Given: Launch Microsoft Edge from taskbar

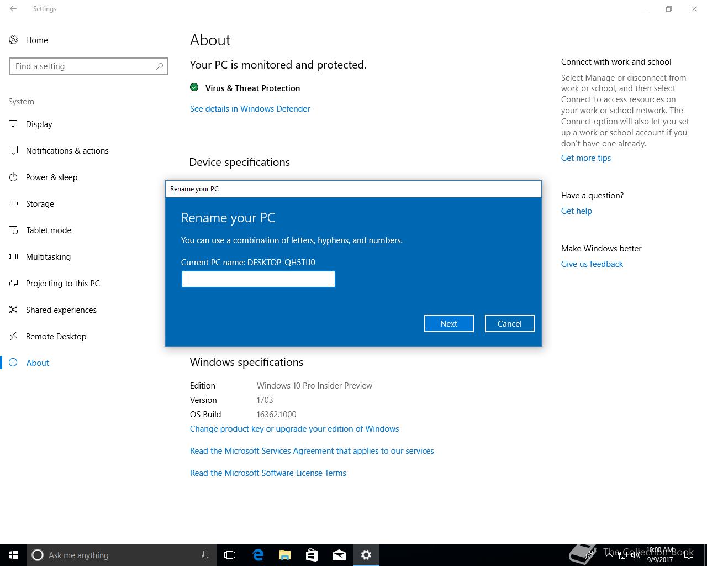Looking at the screenshot, I should [258, 555].
